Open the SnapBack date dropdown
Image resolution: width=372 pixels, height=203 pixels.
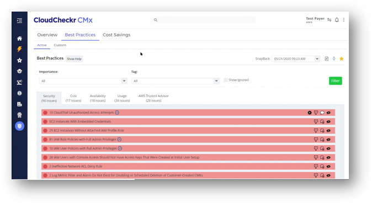click(x=296, y=58)
